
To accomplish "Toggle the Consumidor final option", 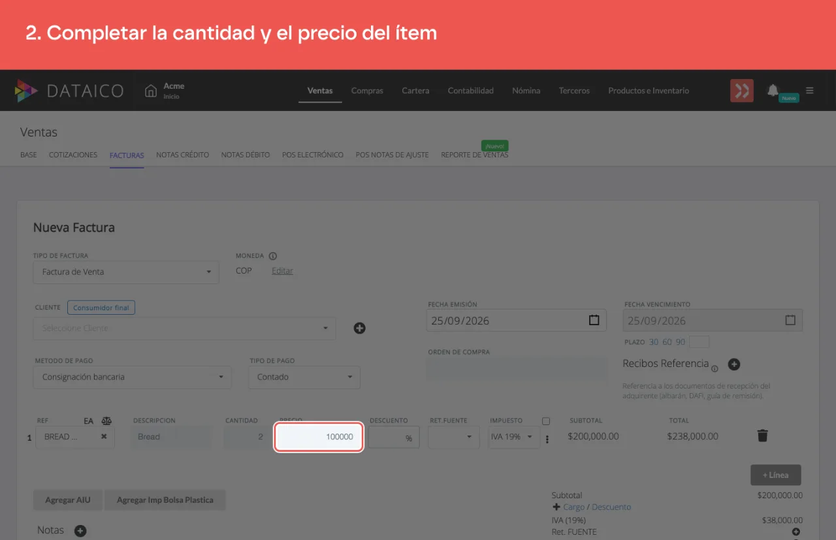I will 101,308.
